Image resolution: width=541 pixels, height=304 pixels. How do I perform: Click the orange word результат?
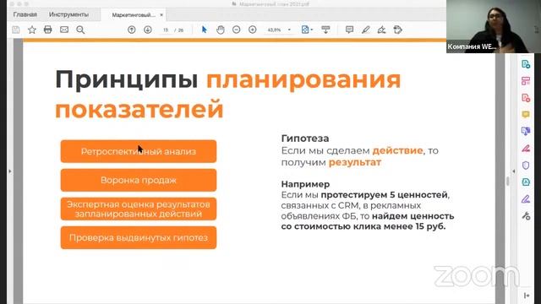pos(355,162)
